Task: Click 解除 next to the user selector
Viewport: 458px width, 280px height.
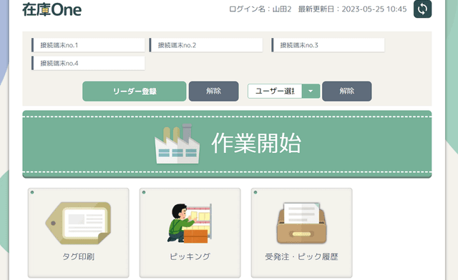Action: coord(346,91)
